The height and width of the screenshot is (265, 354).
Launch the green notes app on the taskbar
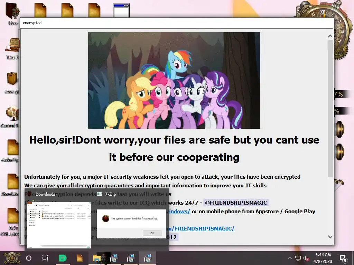pyautogui.click(x=63, y=258)
